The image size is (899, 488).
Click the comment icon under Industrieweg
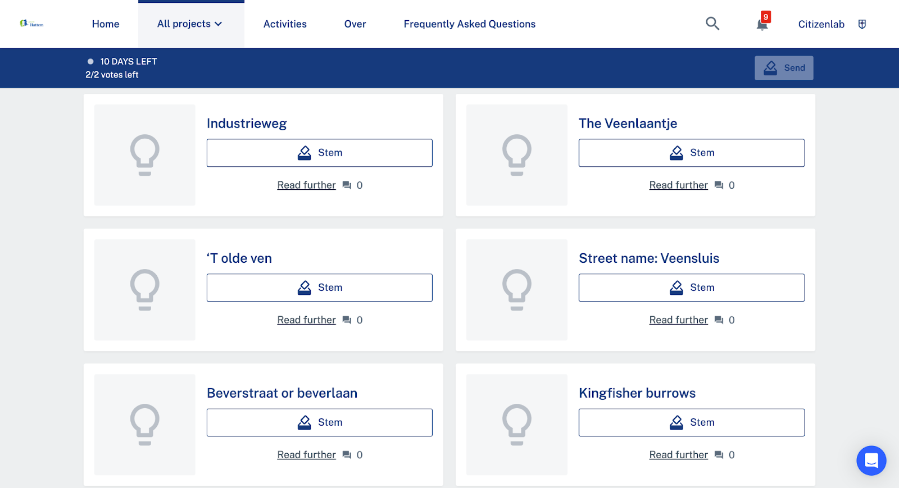tap(347, 185)
